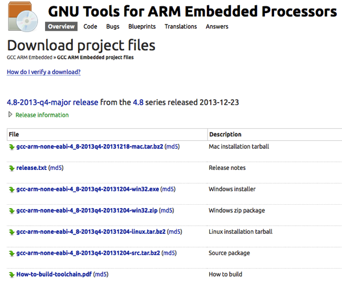Click green download arrow beside mac.tar.bz2 file
Screen dimensions: 342x288
tap(11, 147)
